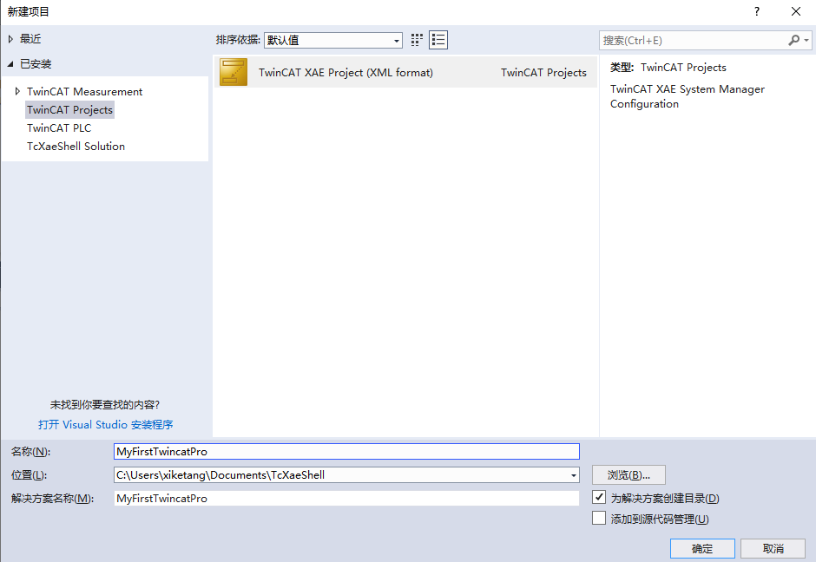Select TcXaeShell Solution category
The image size is (816, 562).
[x=76, y=146]
